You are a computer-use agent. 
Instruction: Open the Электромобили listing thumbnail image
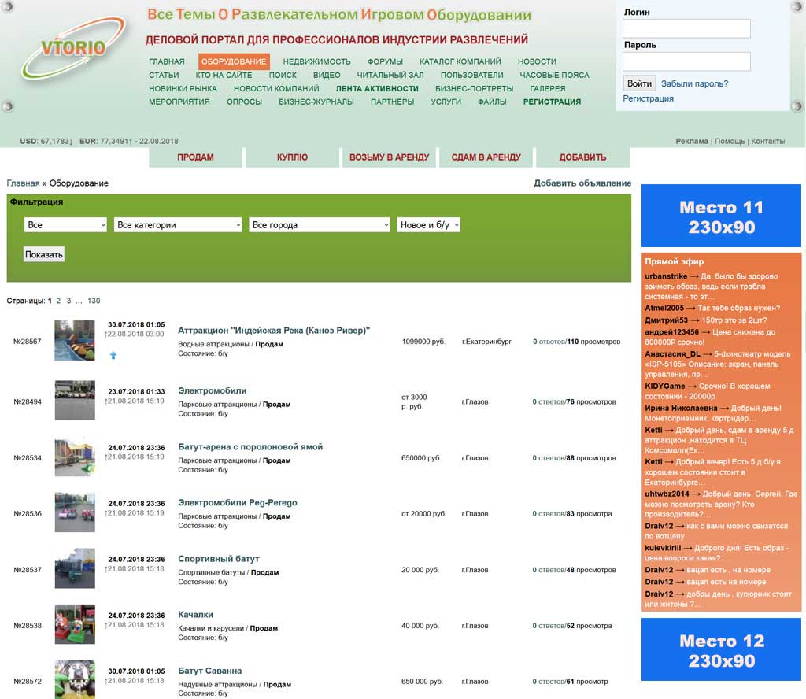[x=75, y=401]
